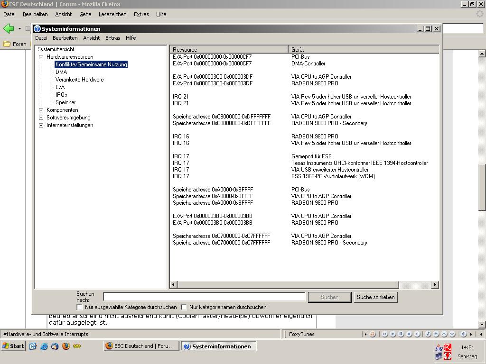Click Systeminformationen taskbar button
Screen dimensions: 486x364
(x=218, y=346)
